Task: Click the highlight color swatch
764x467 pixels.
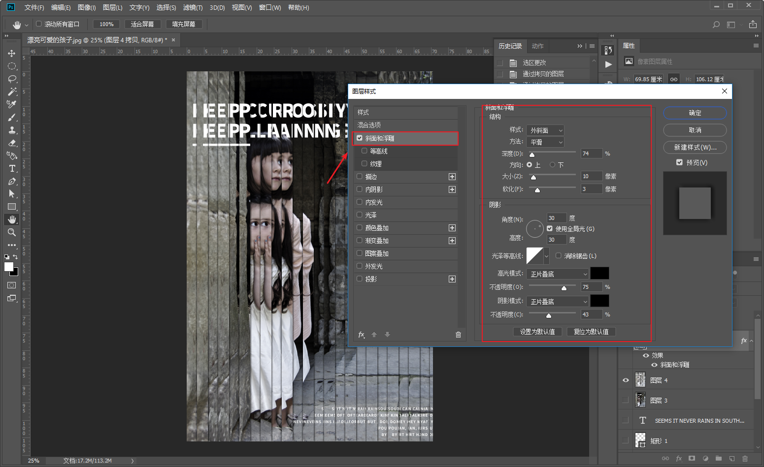Action: (599, 274)
